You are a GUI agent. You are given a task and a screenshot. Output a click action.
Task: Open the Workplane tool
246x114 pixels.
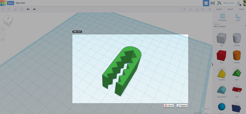tap(222, 17)
